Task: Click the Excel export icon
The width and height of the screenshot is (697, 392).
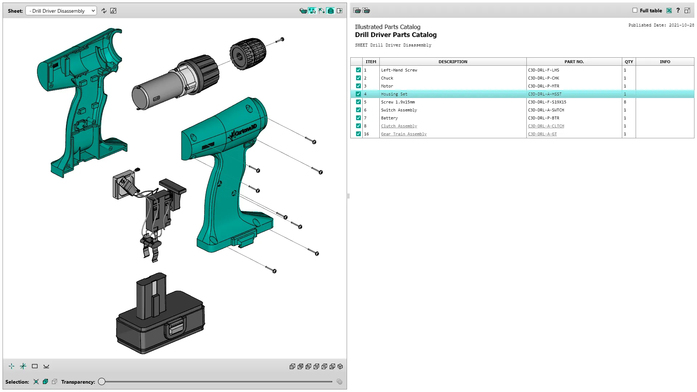Action: (x=669, y=11)
